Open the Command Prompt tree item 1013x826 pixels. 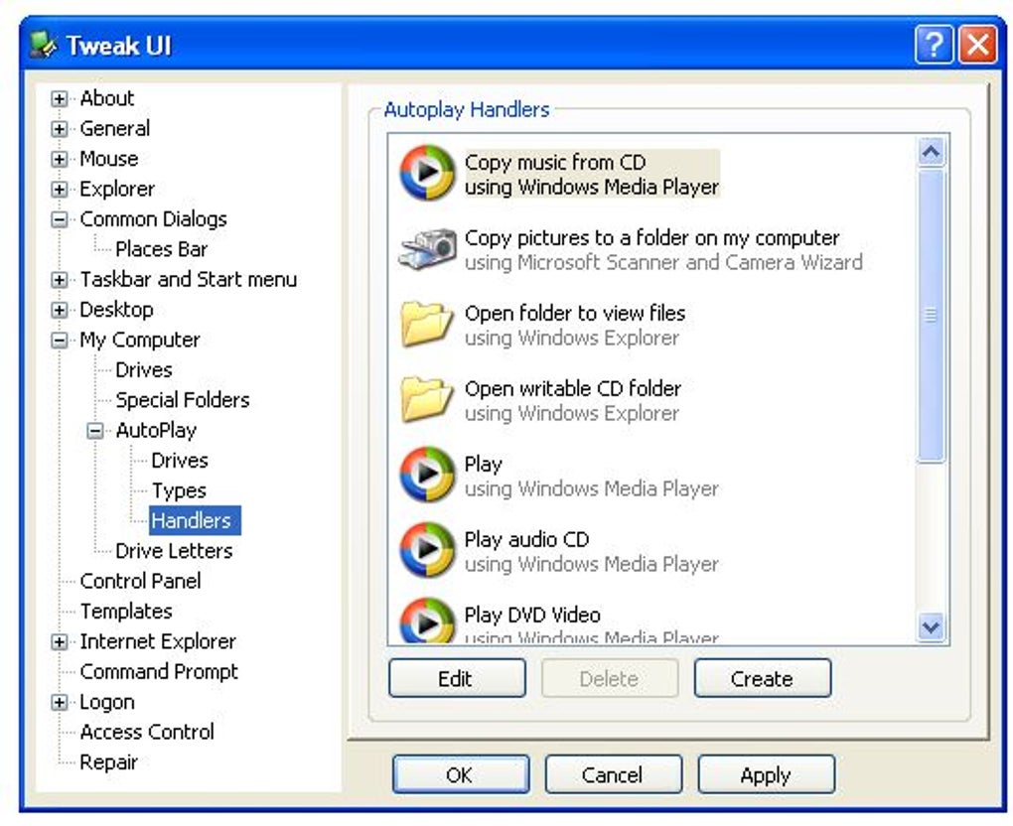click(x=159, y=672)
